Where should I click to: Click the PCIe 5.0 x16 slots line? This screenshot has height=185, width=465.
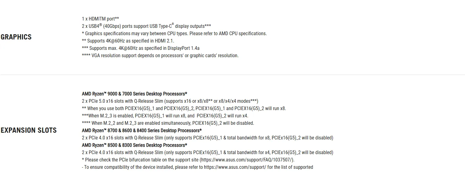(170, 101)
